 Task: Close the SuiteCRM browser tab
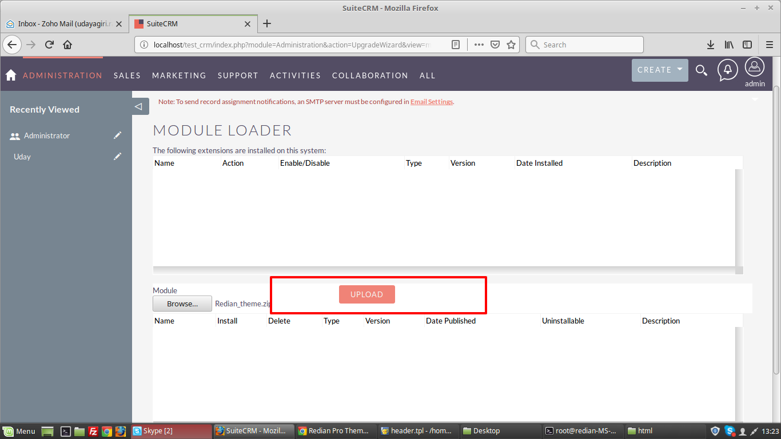point(248,24)
